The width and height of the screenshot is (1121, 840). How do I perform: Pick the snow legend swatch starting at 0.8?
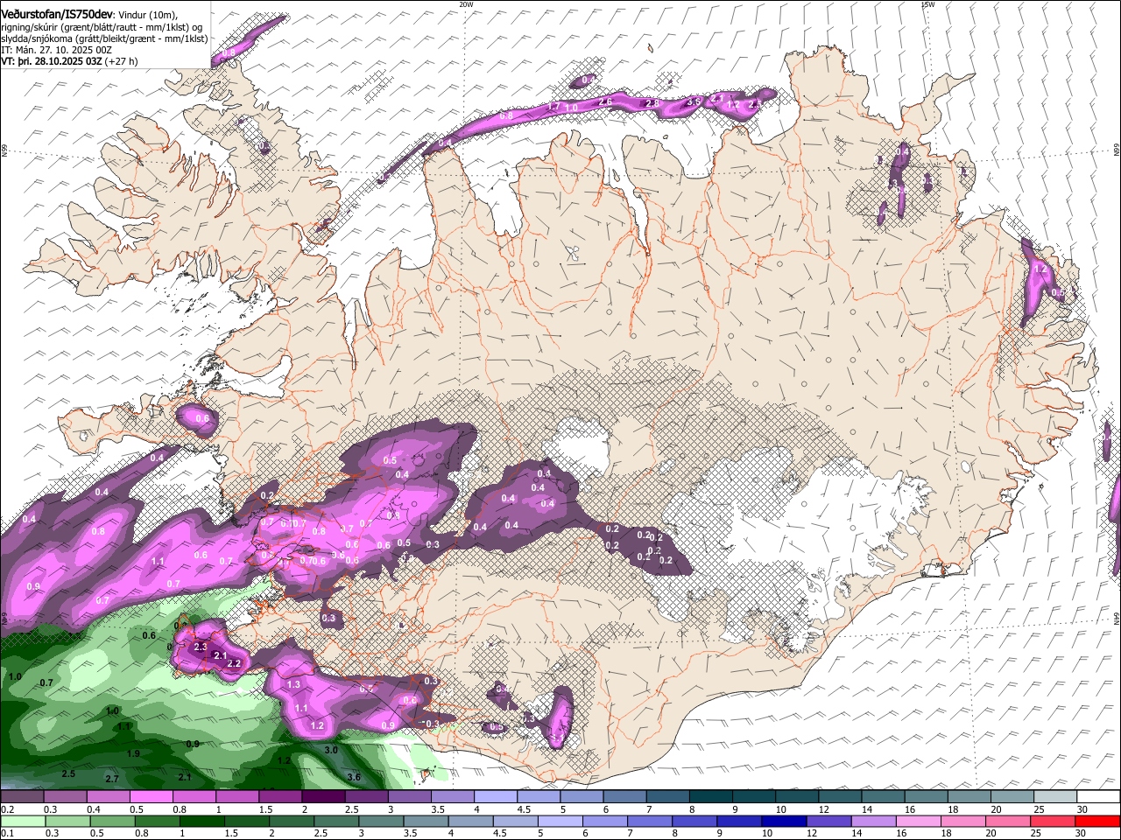click(x=194, y=797)
